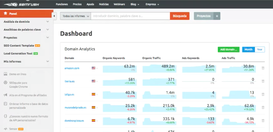Open database dropdown for dominospizza.es
273x132 pixels.
(x=97, y=121)
